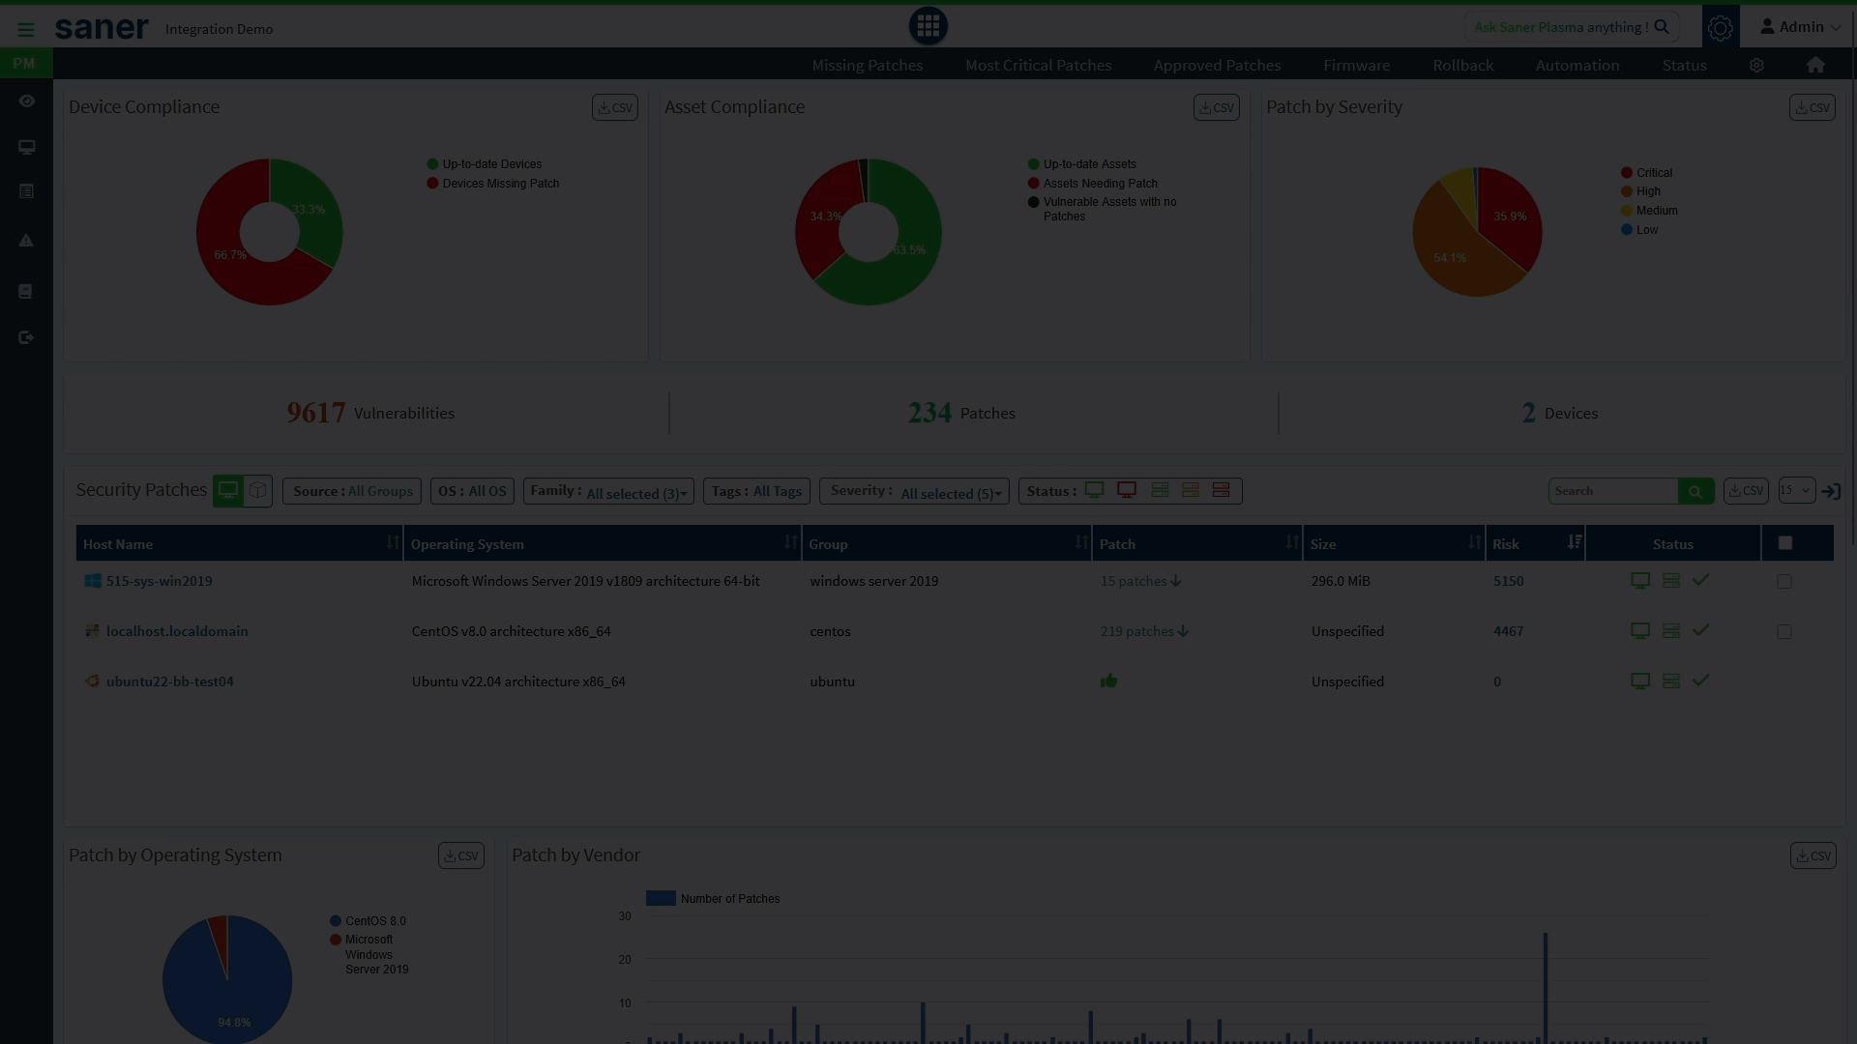Image resolution: width=1857 pixels, height=1044 pixels.
Task: Check the checkbox for localhost.localdomain row
Action: [x=1784, y=631]
